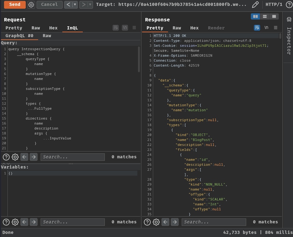Image resolution: width=293 pixels, height=237 pixels.
Task: Select the Raw sub-tab under InQL
Action: click(47, 36)
